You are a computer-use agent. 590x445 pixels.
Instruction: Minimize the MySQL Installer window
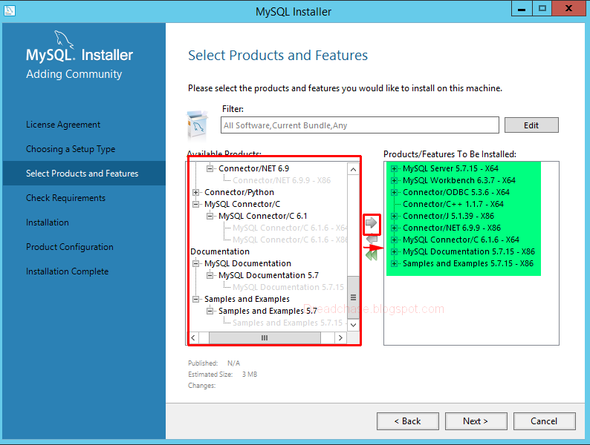522,9
